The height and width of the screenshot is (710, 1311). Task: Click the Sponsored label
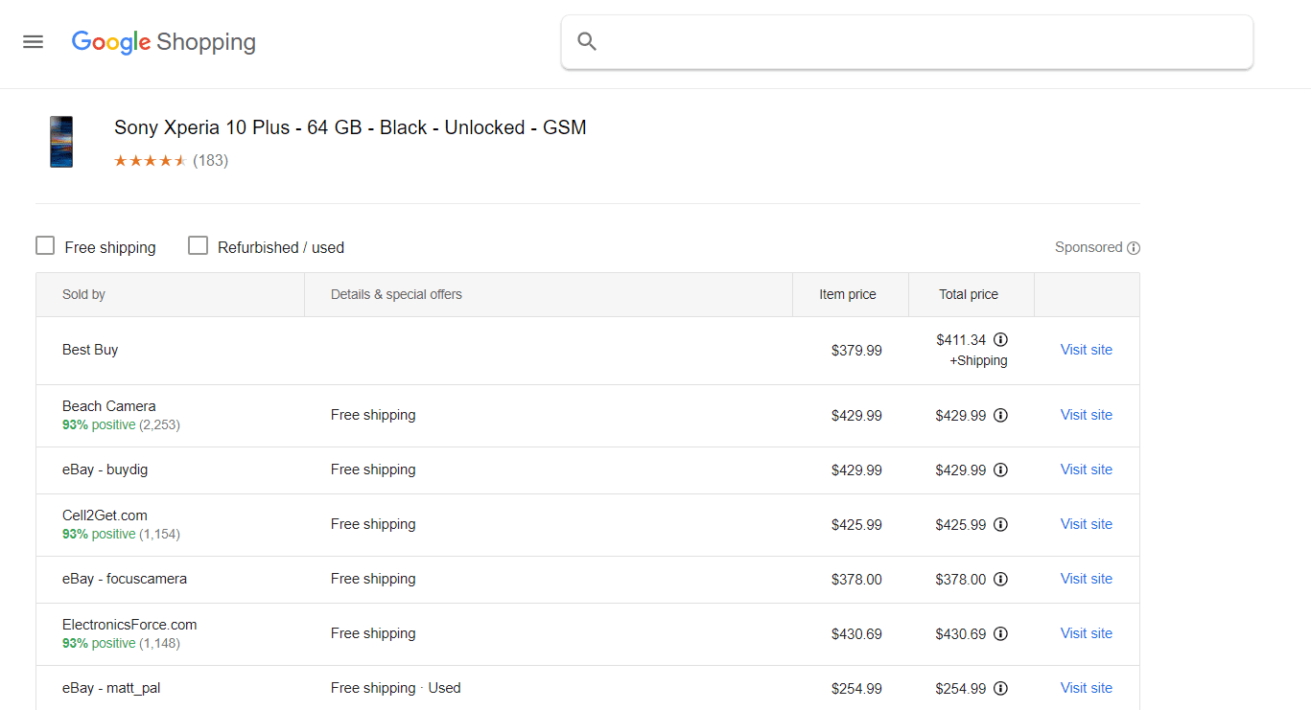pyautogui.click(x=1089, y=247)
